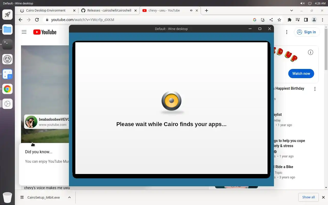Click the "chevy's voice makes me uwu" text
The height and width of the screenshot is (205, 328).
47,188
